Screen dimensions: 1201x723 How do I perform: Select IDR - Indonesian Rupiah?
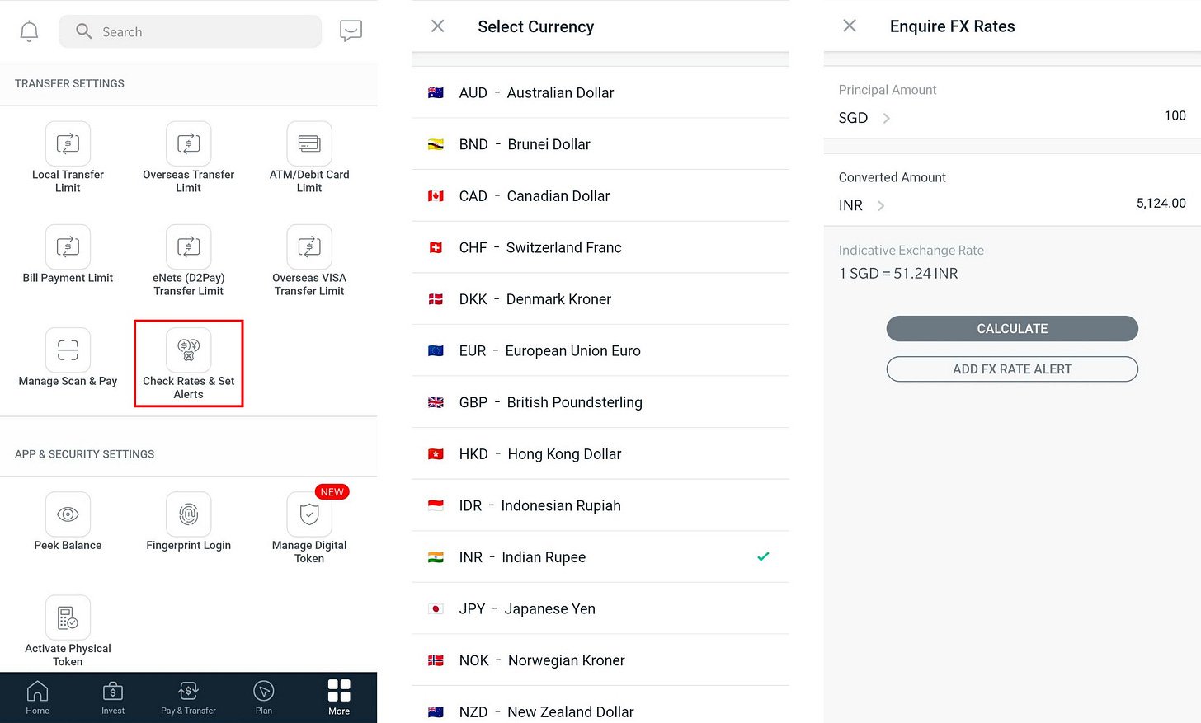[600, 505]
